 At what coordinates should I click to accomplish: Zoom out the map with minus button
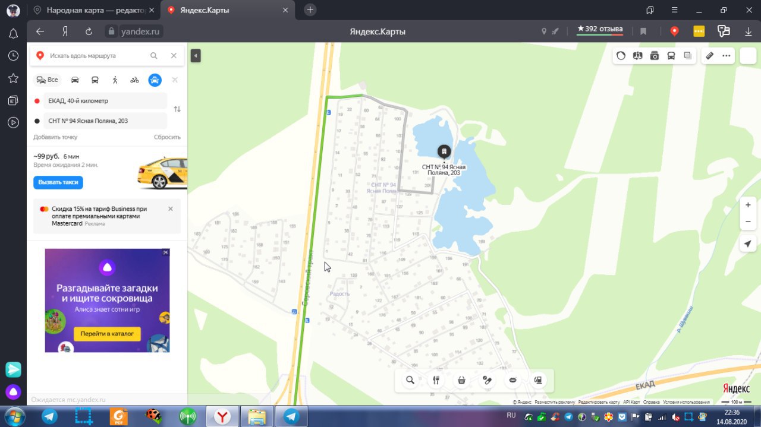pyautogui.click(x=748, y=222)
